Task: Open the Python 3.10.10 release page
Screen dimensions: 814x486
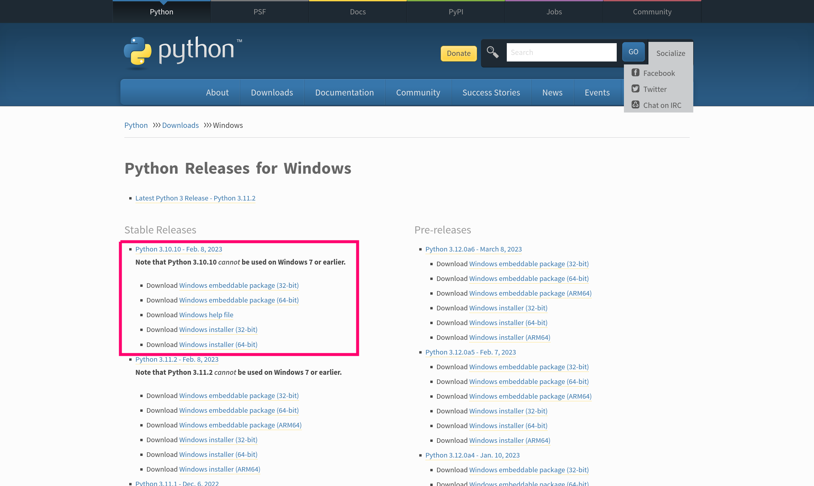Action: pos(179,249)
